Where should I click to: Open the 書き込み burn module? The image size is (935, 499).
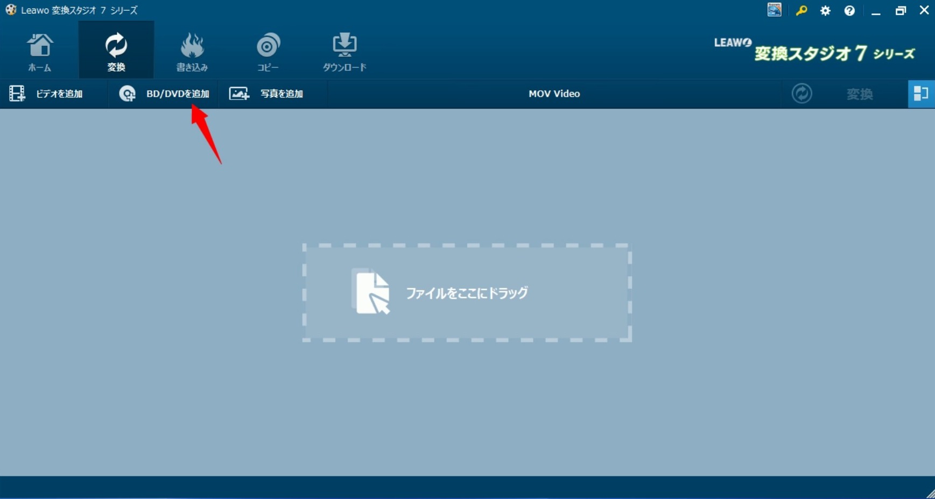192,52
